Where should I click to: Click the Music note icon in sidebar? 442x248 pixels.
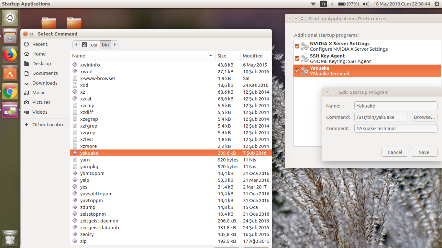(x=27, y=93)
